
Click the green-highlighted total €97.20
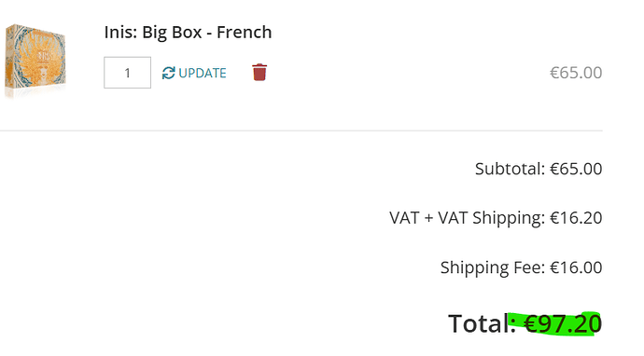coord(563,323)
